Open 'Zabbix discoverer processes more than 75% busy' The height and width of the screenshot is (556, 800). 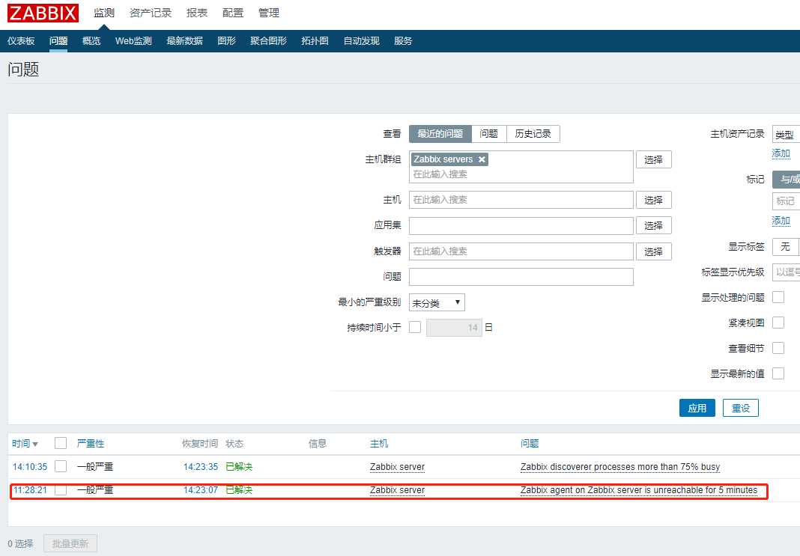620,467
